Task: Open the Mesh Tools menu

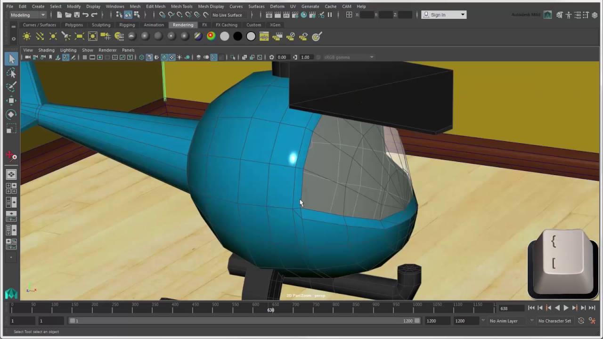Action: point(181,7)
